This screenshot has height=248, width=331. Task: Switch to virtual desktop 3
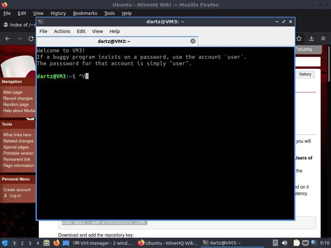point(30,243)
